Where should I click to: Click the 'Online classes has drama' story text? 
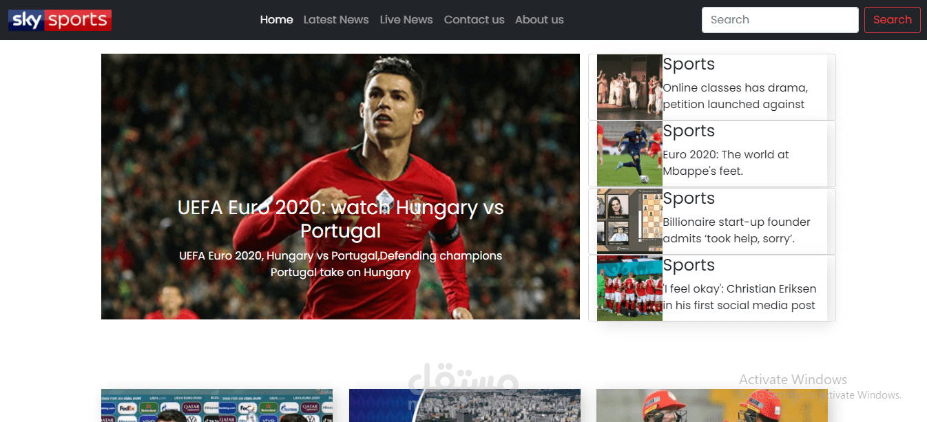(736, 96)
